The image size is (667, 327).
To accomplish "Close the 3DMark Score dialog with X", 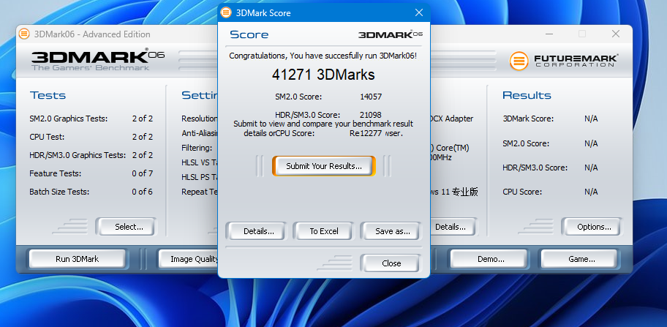I will (419, 12).
